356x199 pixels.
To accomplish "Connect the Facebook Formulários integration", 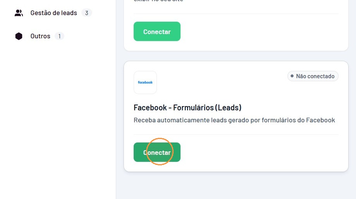I will pos(157,152).
